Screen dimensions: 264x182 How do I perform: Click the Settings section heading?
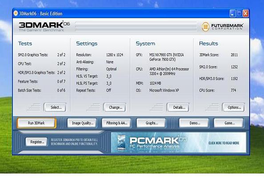(87, 44)
